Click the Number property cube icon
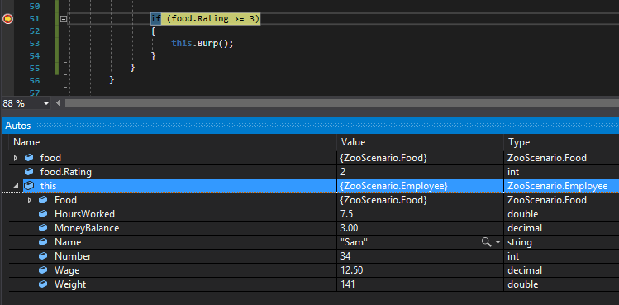 click(x=43, y=256)
